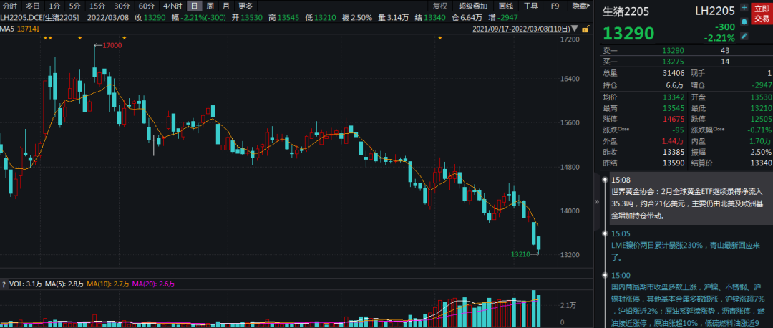
Task: Switch to the 1分 period
Action: [x=54, y=6]
